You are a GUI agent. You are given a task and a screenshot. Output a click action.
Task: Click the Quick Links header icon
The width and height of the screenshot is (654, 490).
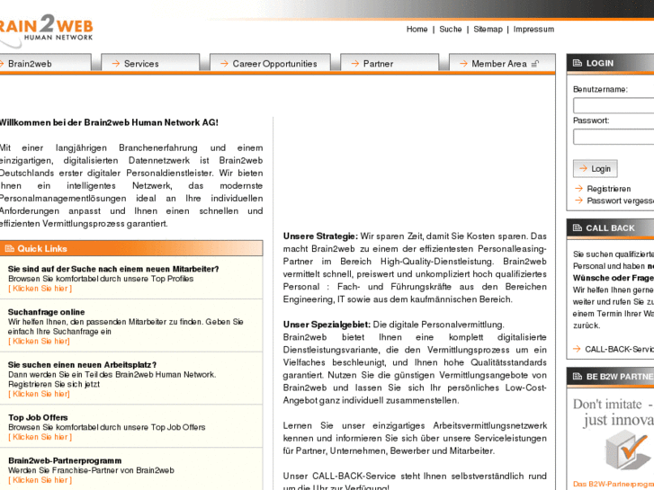coord(10,248)
